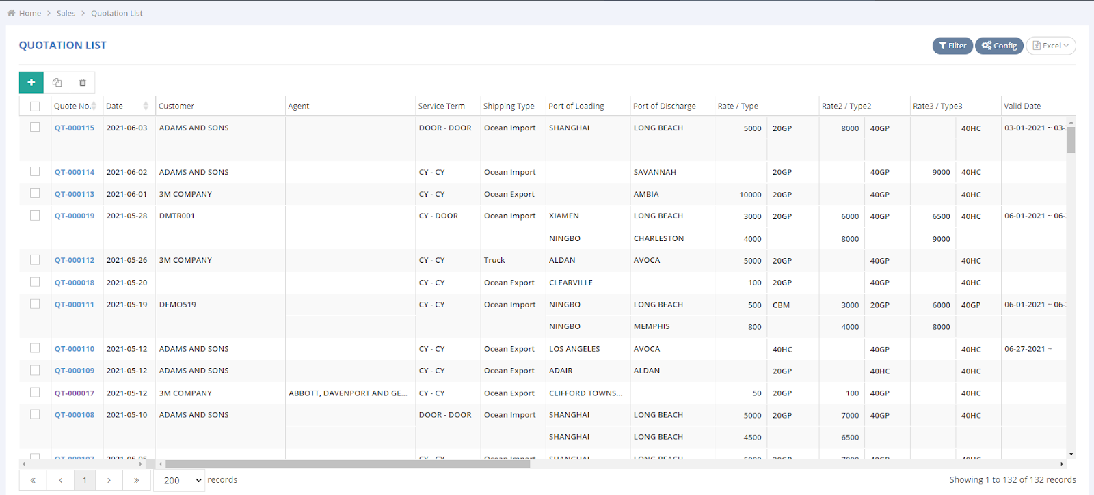
Task: Click the copy quotation icon
Action: click(57, 83)
